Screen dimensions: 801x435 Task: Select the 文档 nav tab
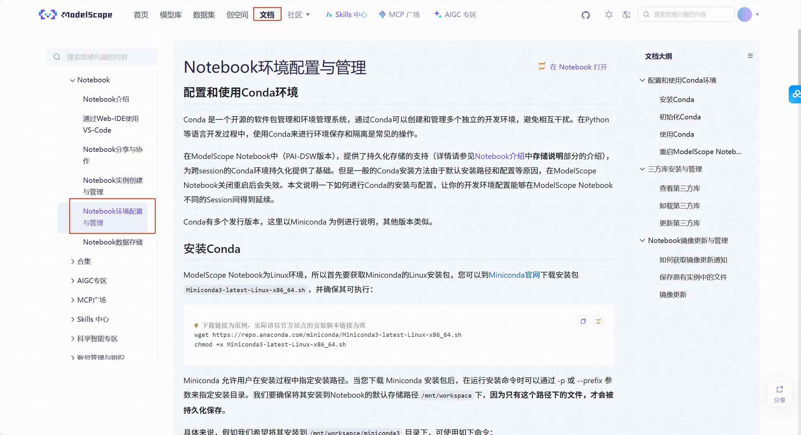click(x=267, y=14)
